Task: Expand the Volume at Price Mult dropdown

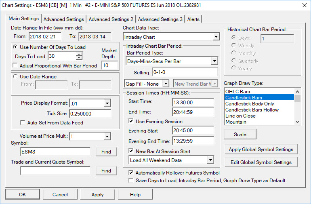Action: coord(107,136)
